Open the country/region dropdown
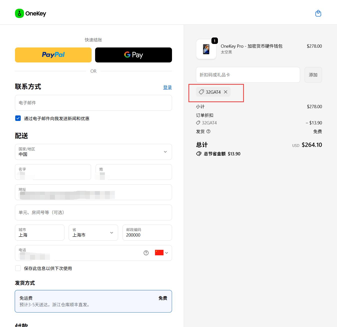 pos(93,152)
